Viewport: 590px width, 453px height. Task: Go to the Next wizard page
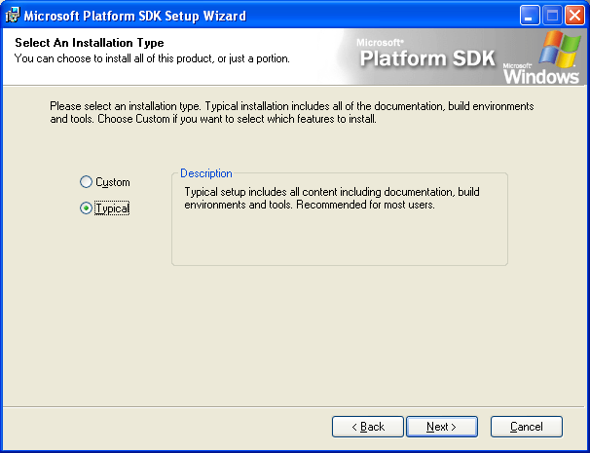click(x=442, y=427)
